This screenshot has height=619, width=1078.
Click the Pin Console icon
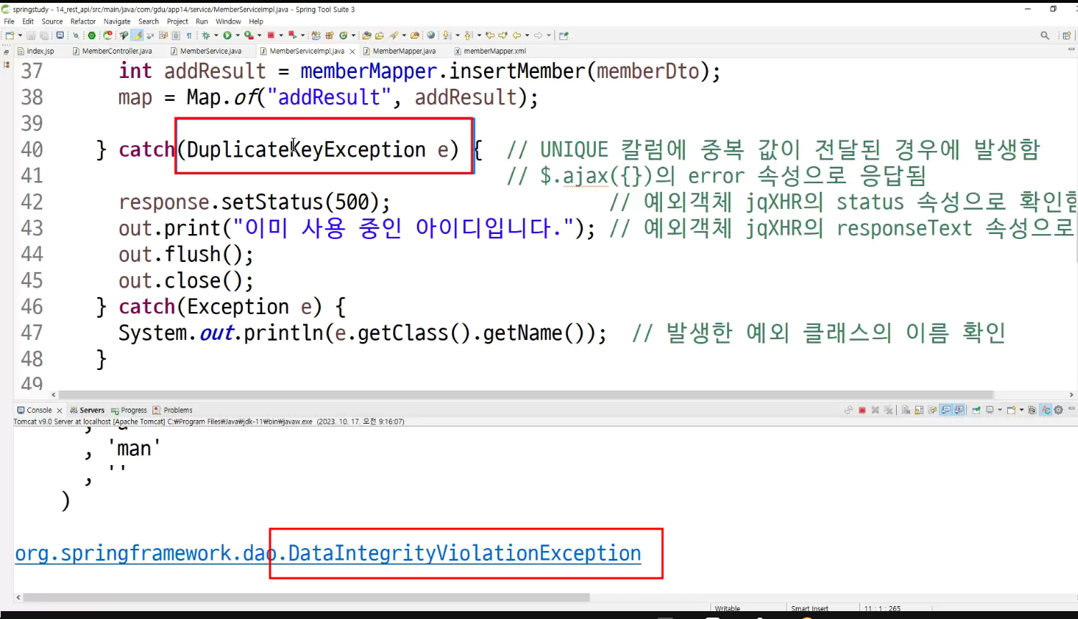[976, 410]
